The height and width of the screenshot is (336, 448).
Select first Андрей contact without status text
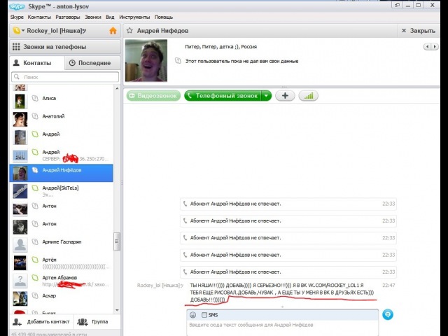click(62, 137)
